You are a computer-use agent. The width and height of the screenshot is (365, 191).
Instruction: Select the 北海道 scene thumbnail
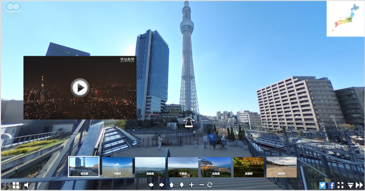pyautogui.click(x=216, y=167)
